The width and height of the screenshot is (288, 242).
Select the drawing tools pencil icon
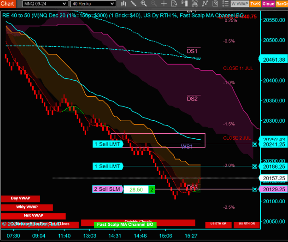pyautogui.click(x=134, y=4)
